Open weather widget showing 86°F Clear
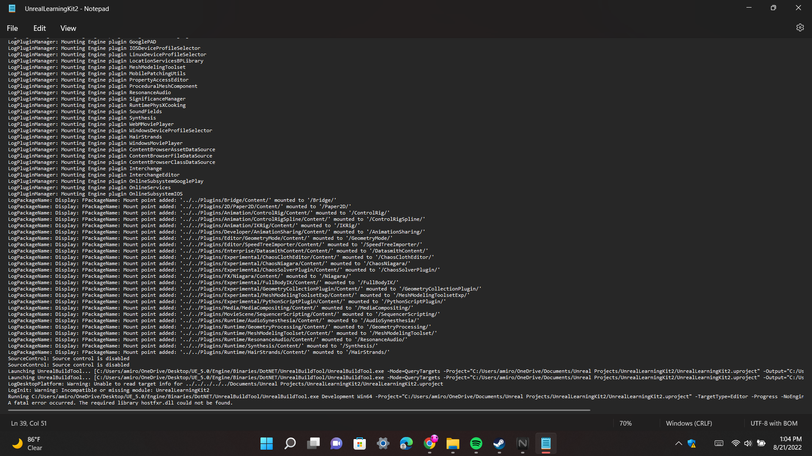 point(27,443)
